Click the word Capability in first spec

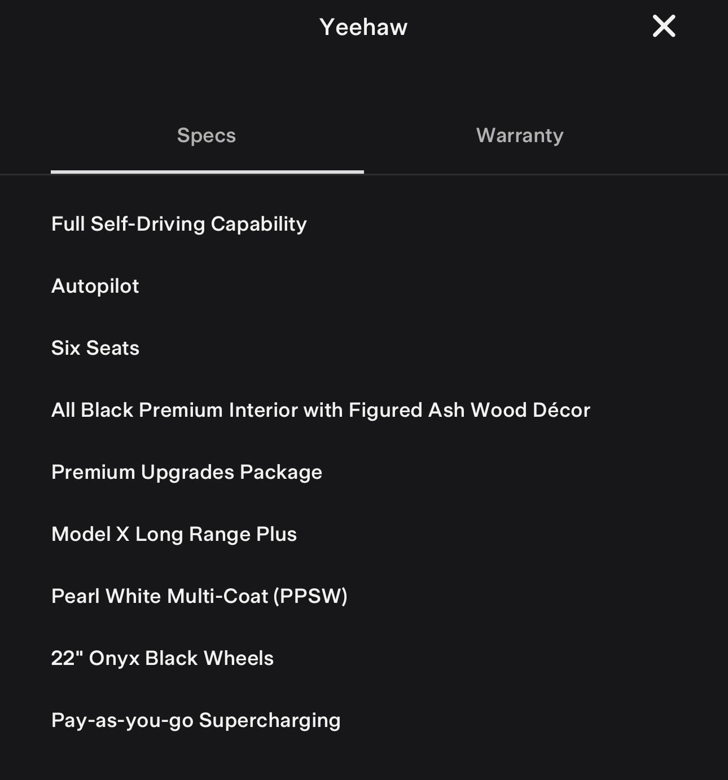258,224
